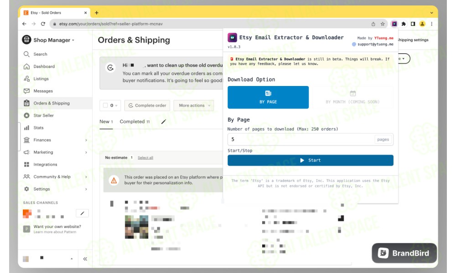
Task: Open the More actions dropdown
Action: [x=194, y=105]
